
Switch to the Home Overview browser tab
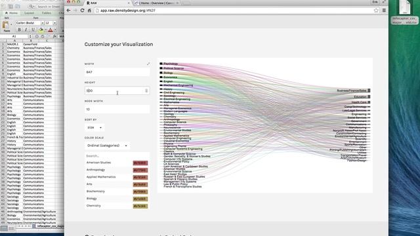click(157, 3)
